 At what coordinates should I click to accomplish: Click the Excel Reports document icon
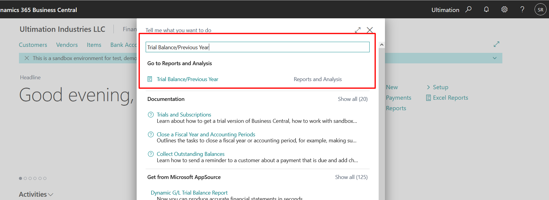429,98
